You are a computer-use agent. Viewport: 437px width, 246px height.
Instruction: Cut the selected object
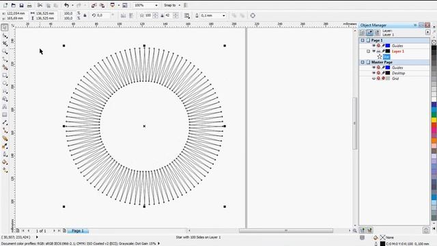click(x=40, y=5)
